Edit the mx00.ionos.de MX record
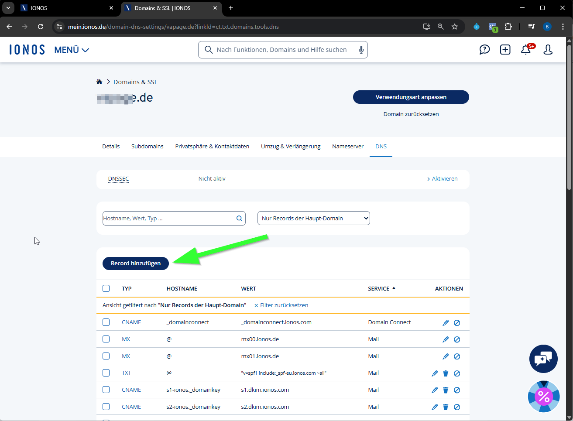 (446, 339)
